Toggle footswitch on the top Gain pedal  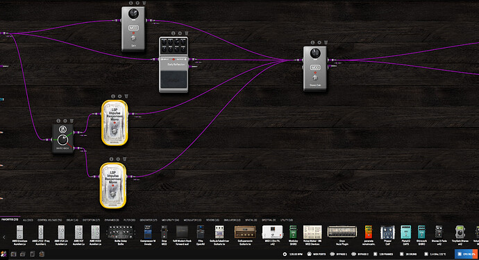(x=133, y=38)
